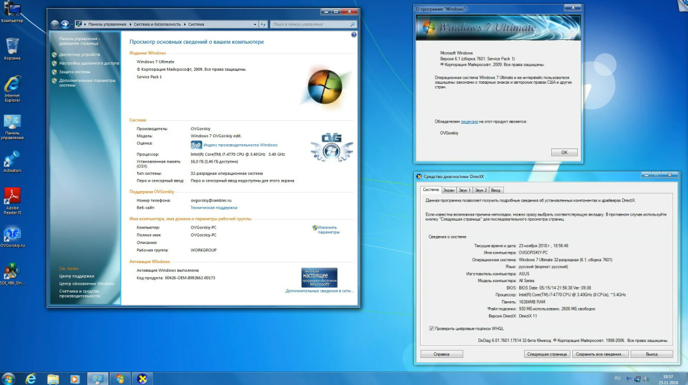Screen dimensions: 688x385
Task: Switch to the Звук 2 tab
Action: (481, 190)
